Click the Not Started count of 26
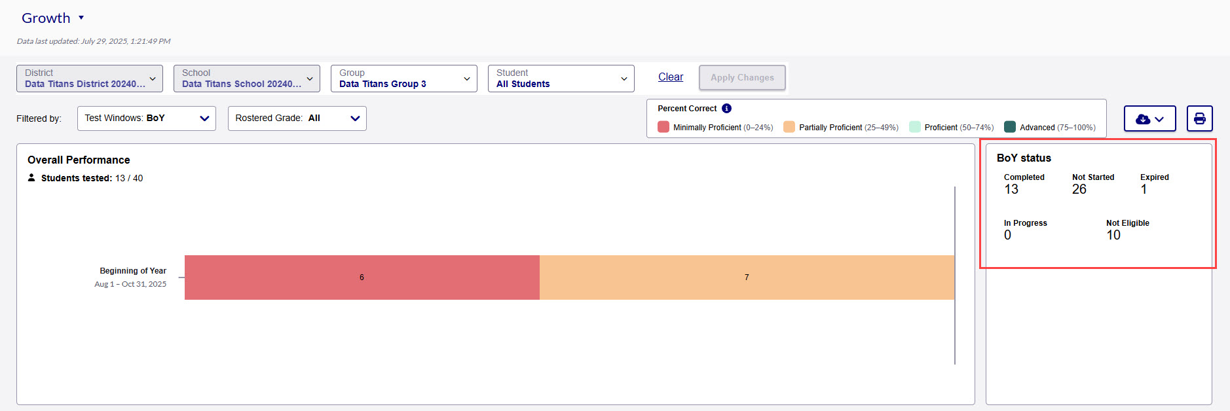 (x=1079, y=189)
